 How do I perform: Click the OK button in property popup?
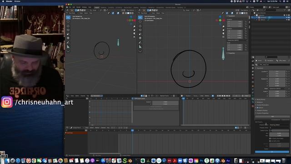[272, 152]
